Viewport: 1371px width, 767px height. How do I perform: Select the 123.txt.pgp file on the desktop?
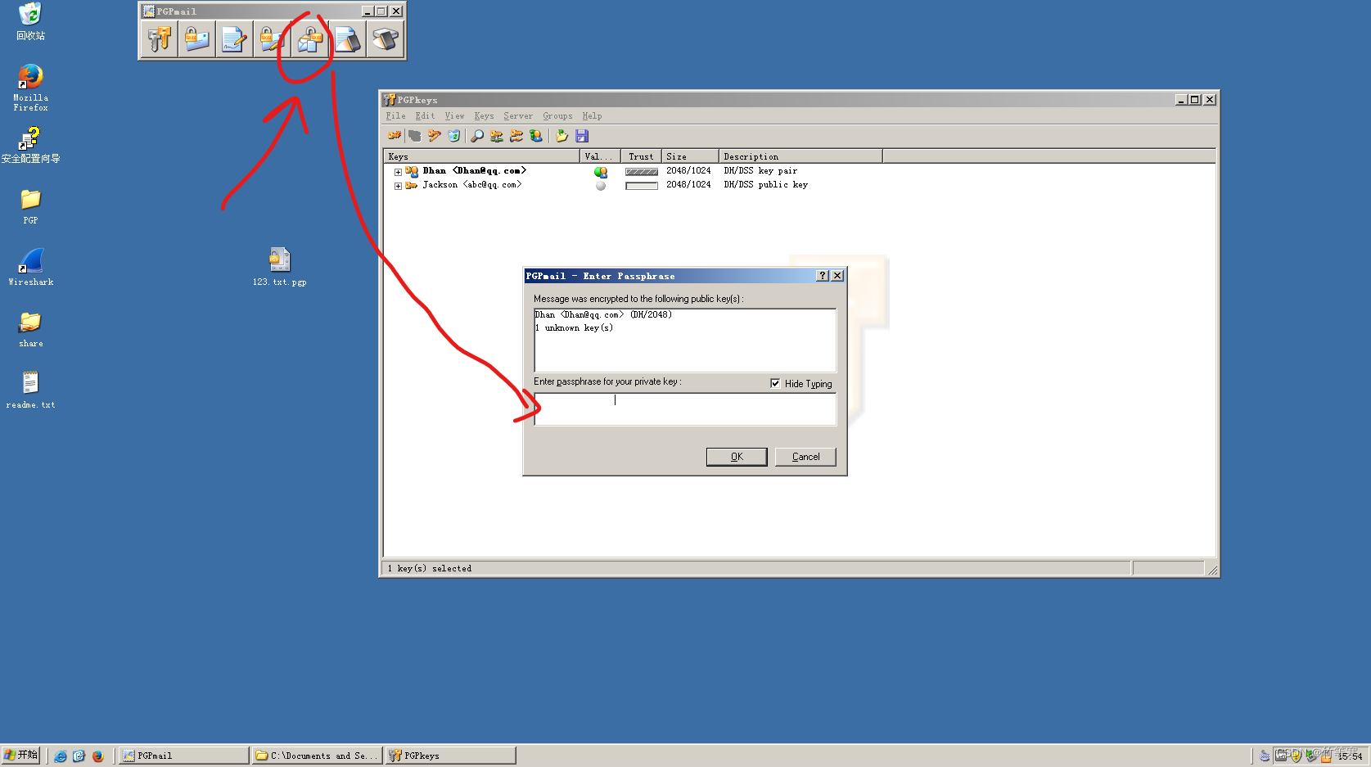(279, 267)
